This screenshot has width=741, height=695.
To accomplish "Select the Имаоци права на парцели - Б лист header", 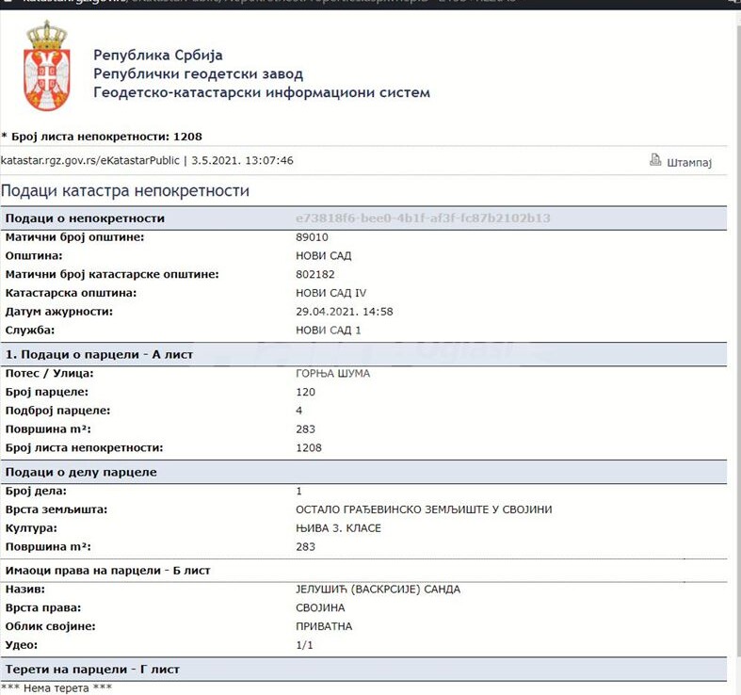I will [x=107, y=571].
